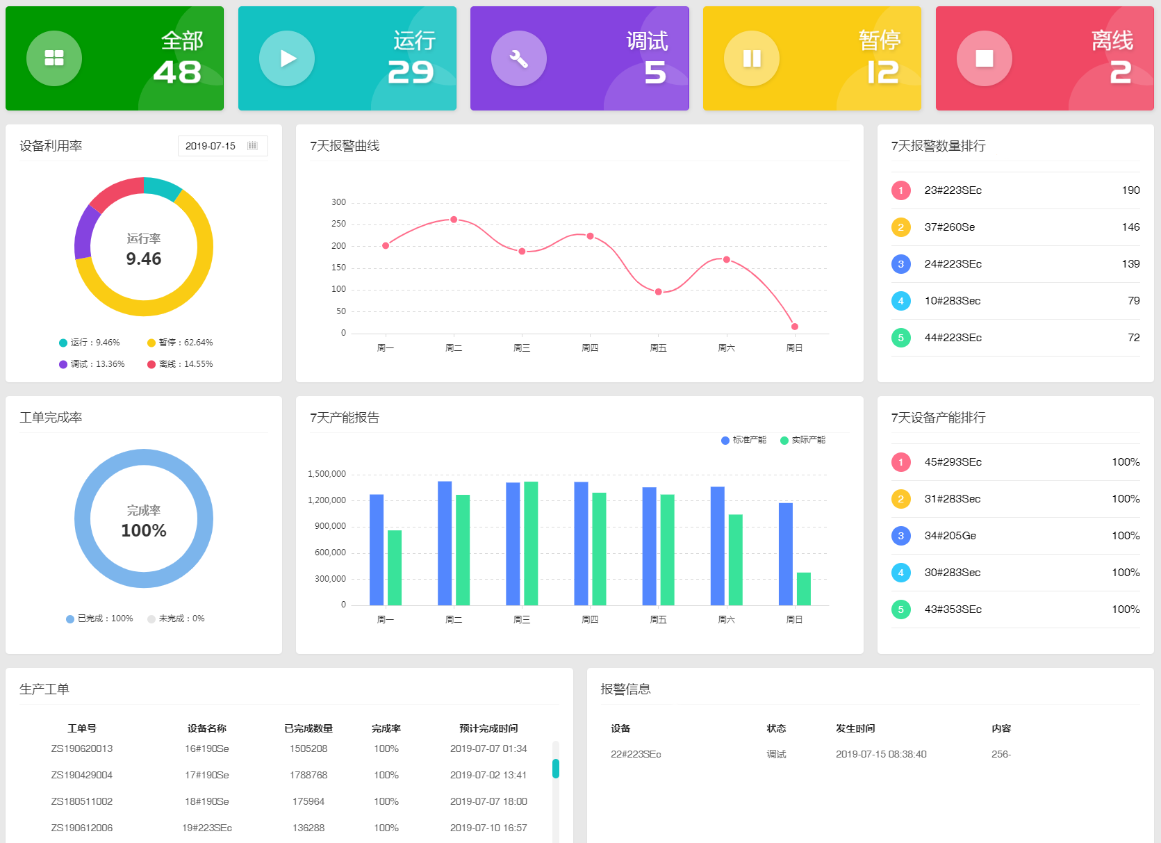The image size is (1161, 843).
Task: Click the 完成率 column header
Action: [386, 728]
